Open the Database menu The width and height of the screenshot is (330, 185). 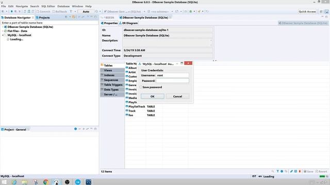pos(63,6)
